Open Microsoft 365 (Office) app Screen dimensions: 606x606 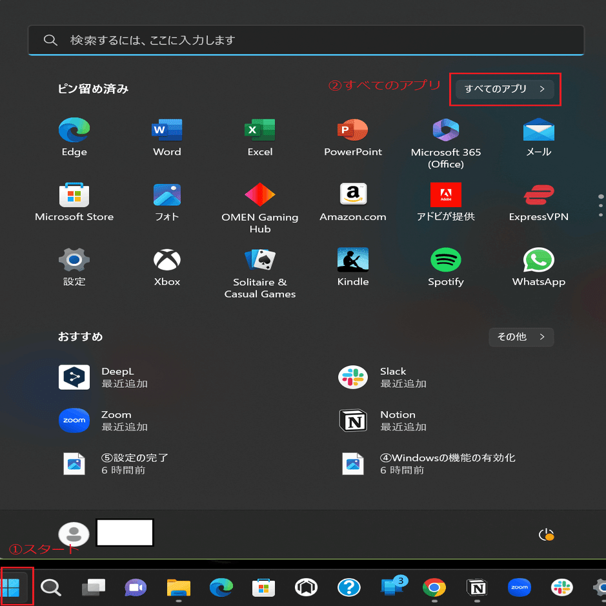445,143
